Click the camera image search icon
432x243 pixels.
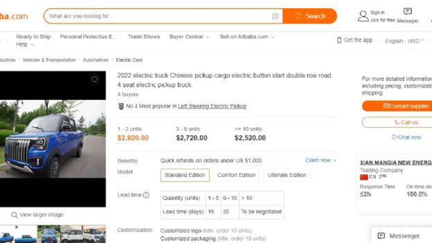(275, 16)
